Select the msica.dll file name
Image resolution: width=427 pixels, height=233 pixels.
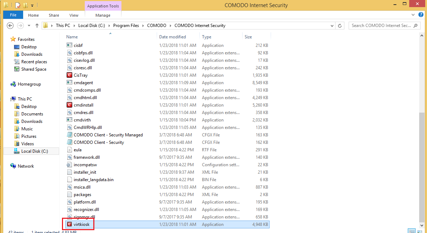point(82,187)
